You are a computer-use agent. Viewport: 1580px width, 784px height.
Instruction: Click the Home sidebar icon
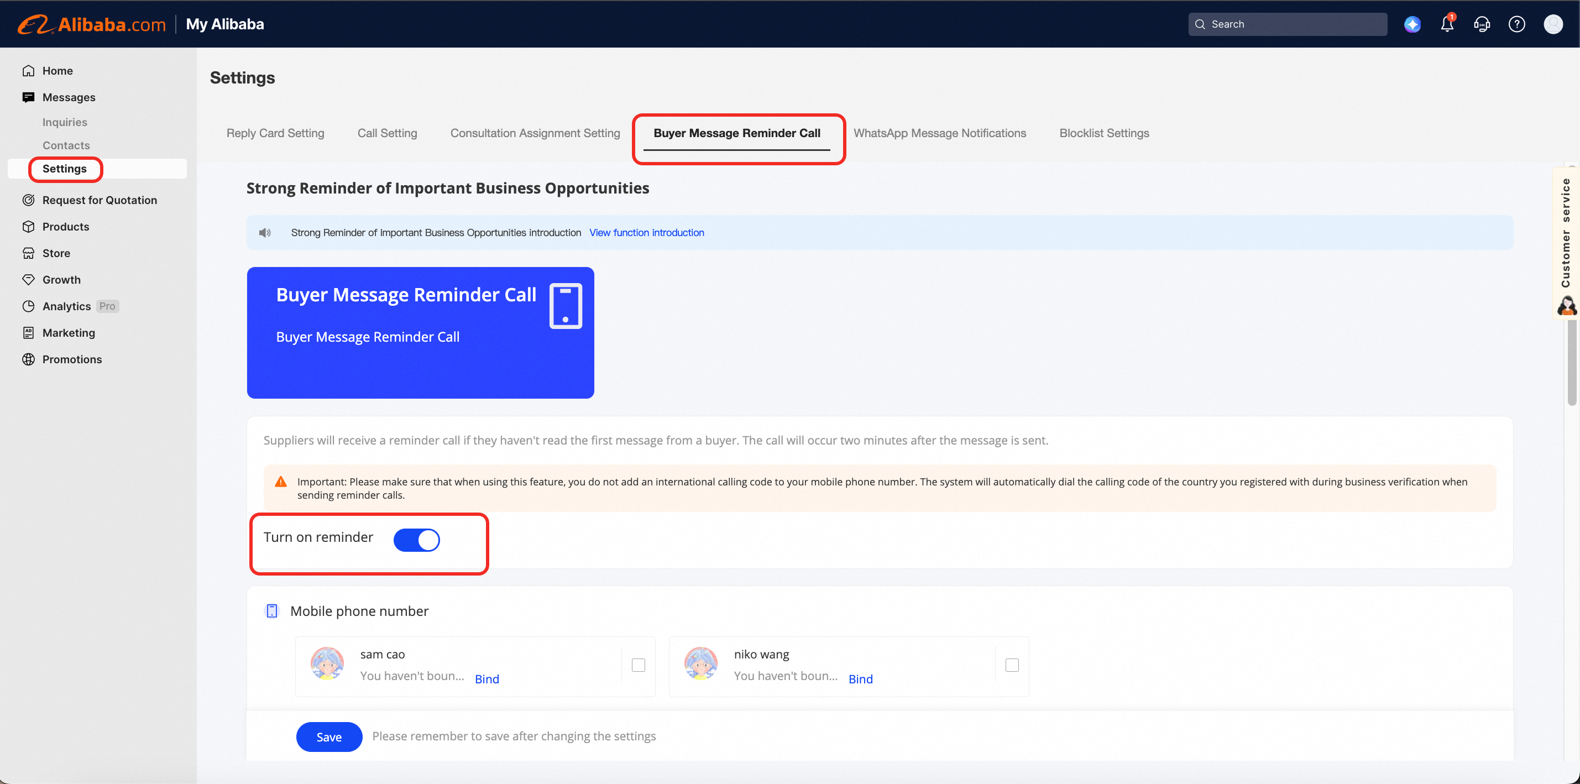28,71
